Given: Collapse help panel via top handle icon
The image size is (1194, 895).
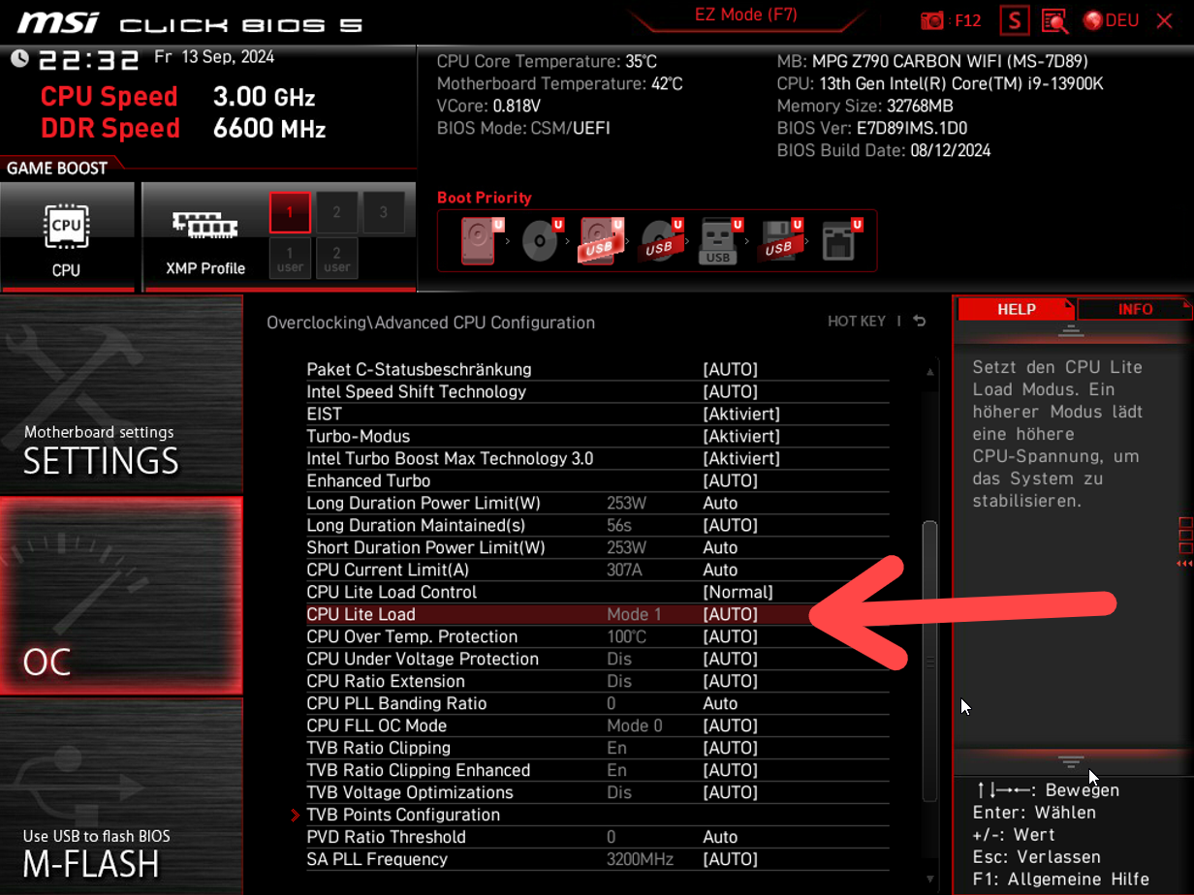Looking at the screenshot, I should pyautogui.click(x=1071, y=331).
